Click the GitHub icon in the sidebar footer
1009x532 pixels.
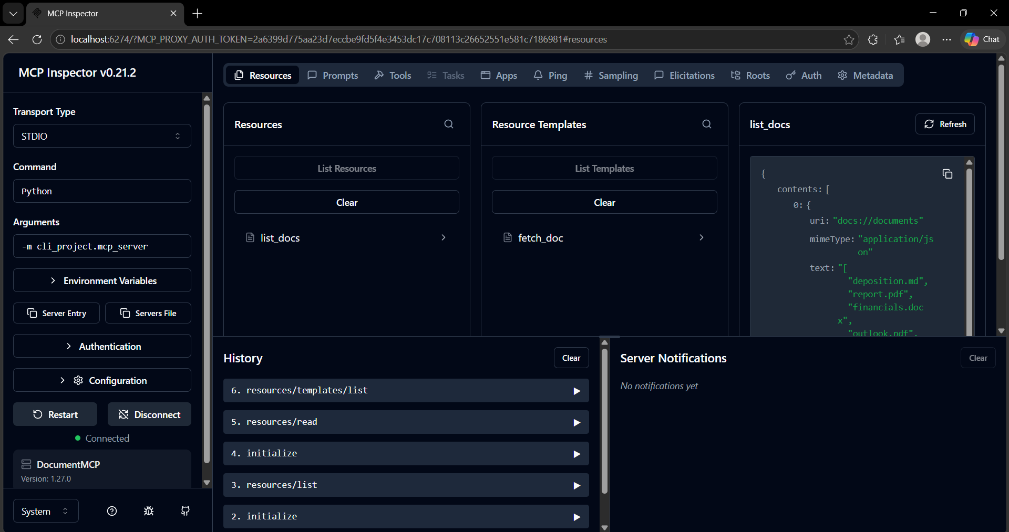(184, 511)
